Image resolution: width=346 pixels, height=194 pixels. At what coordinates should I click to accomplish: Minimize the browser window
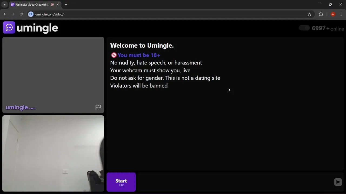320,5
